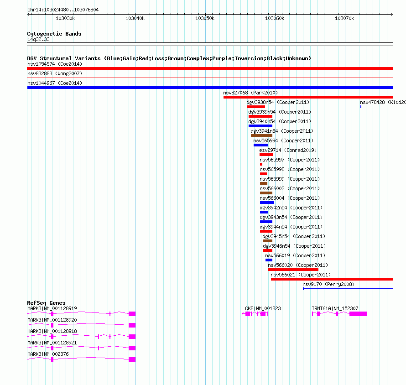Screen dimensions: 406x385
Task: Click the brown nsv566003 complex bar
Action: (x=266, y=193)
